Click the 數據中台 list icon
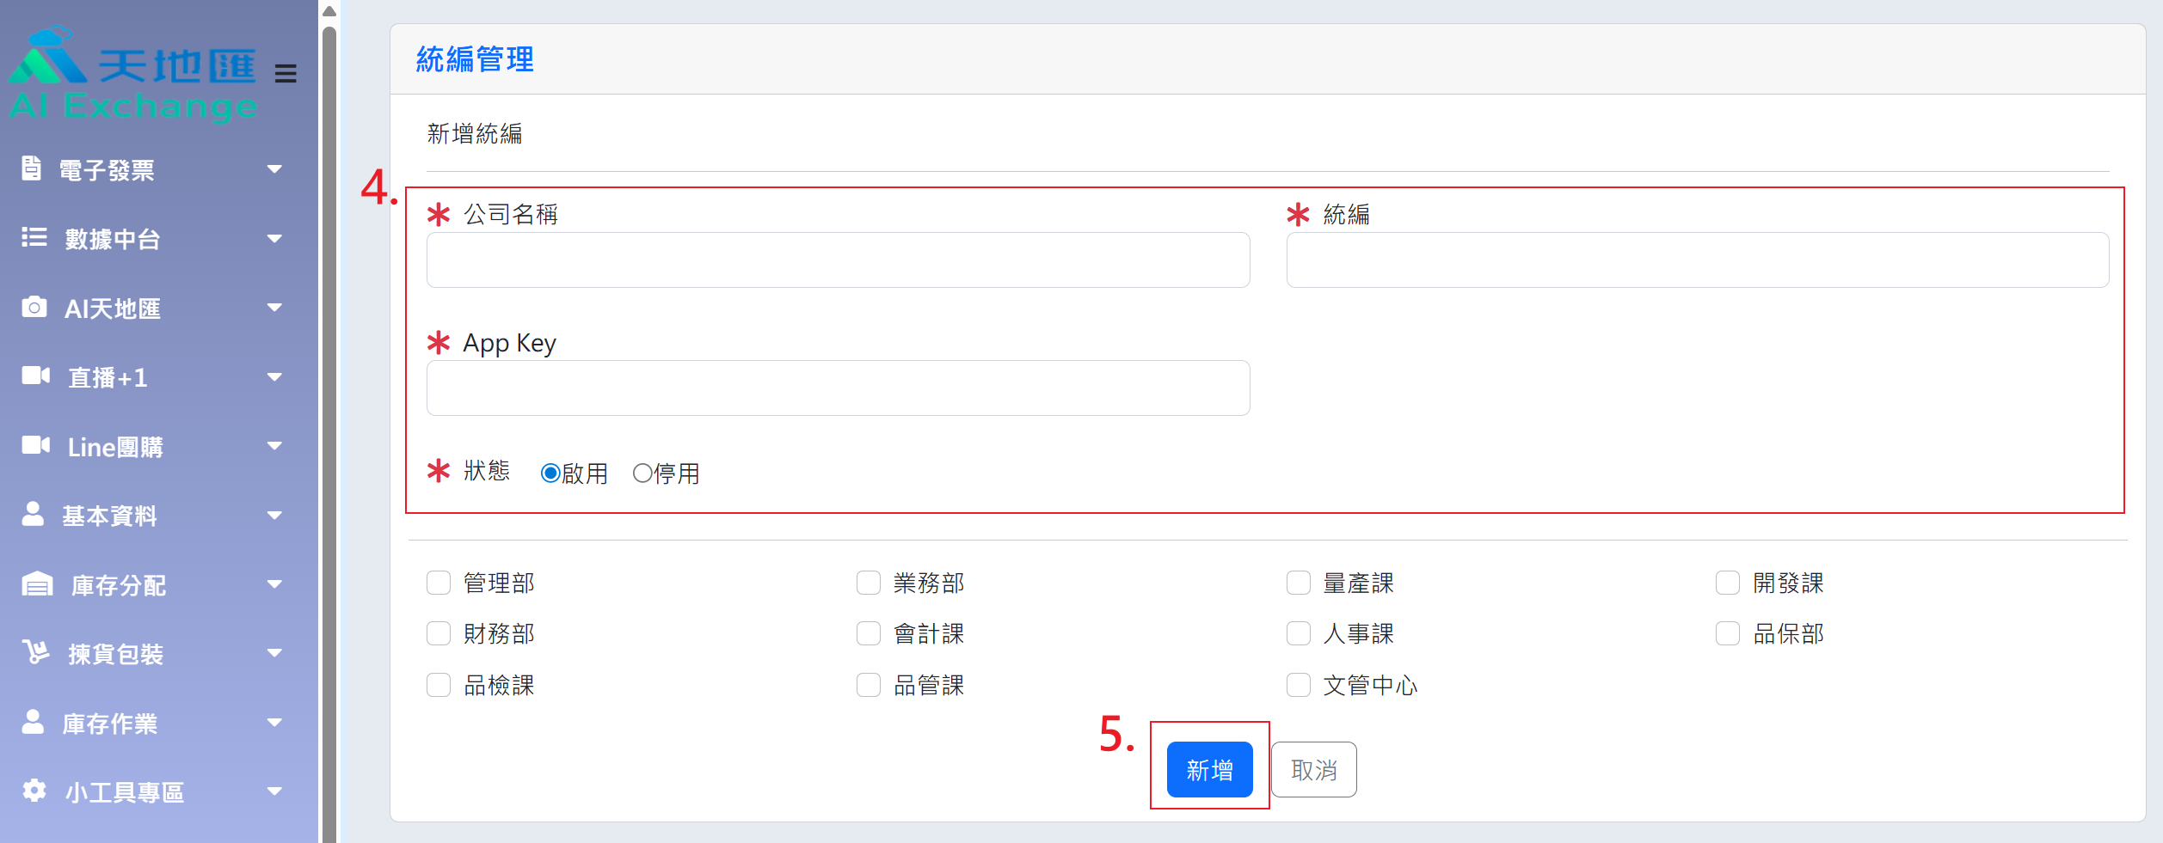2163x843 pixels. (x=34, y=237)
